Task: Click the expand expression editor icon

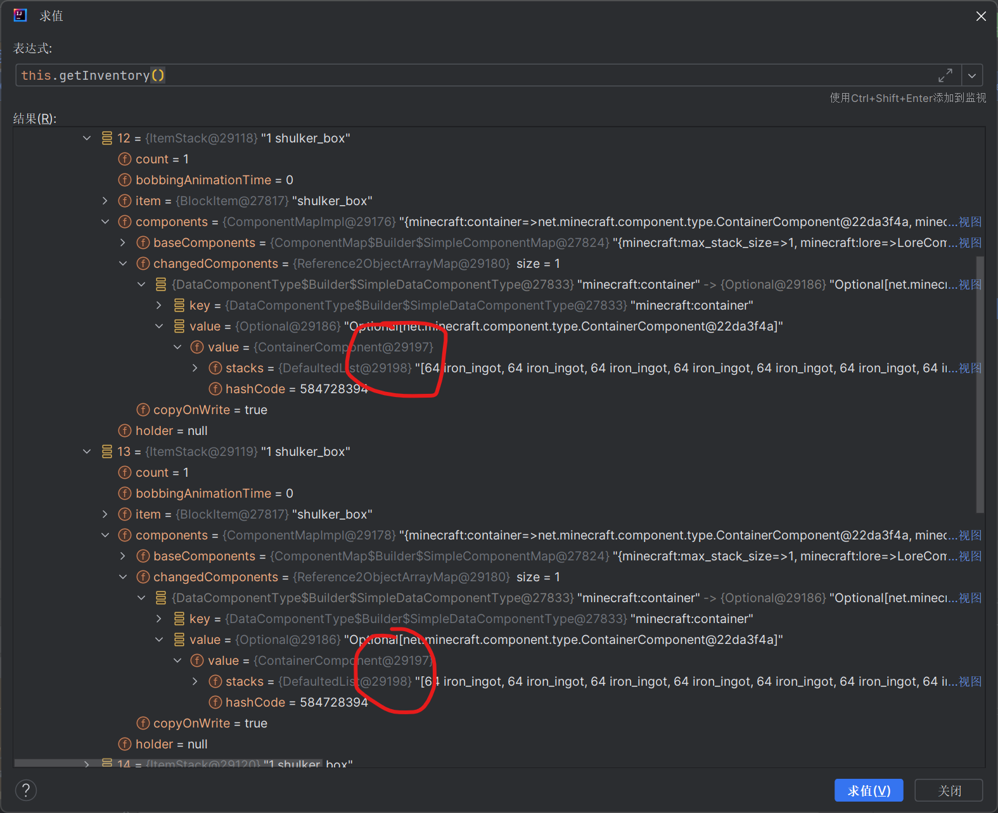Action: 945,75
